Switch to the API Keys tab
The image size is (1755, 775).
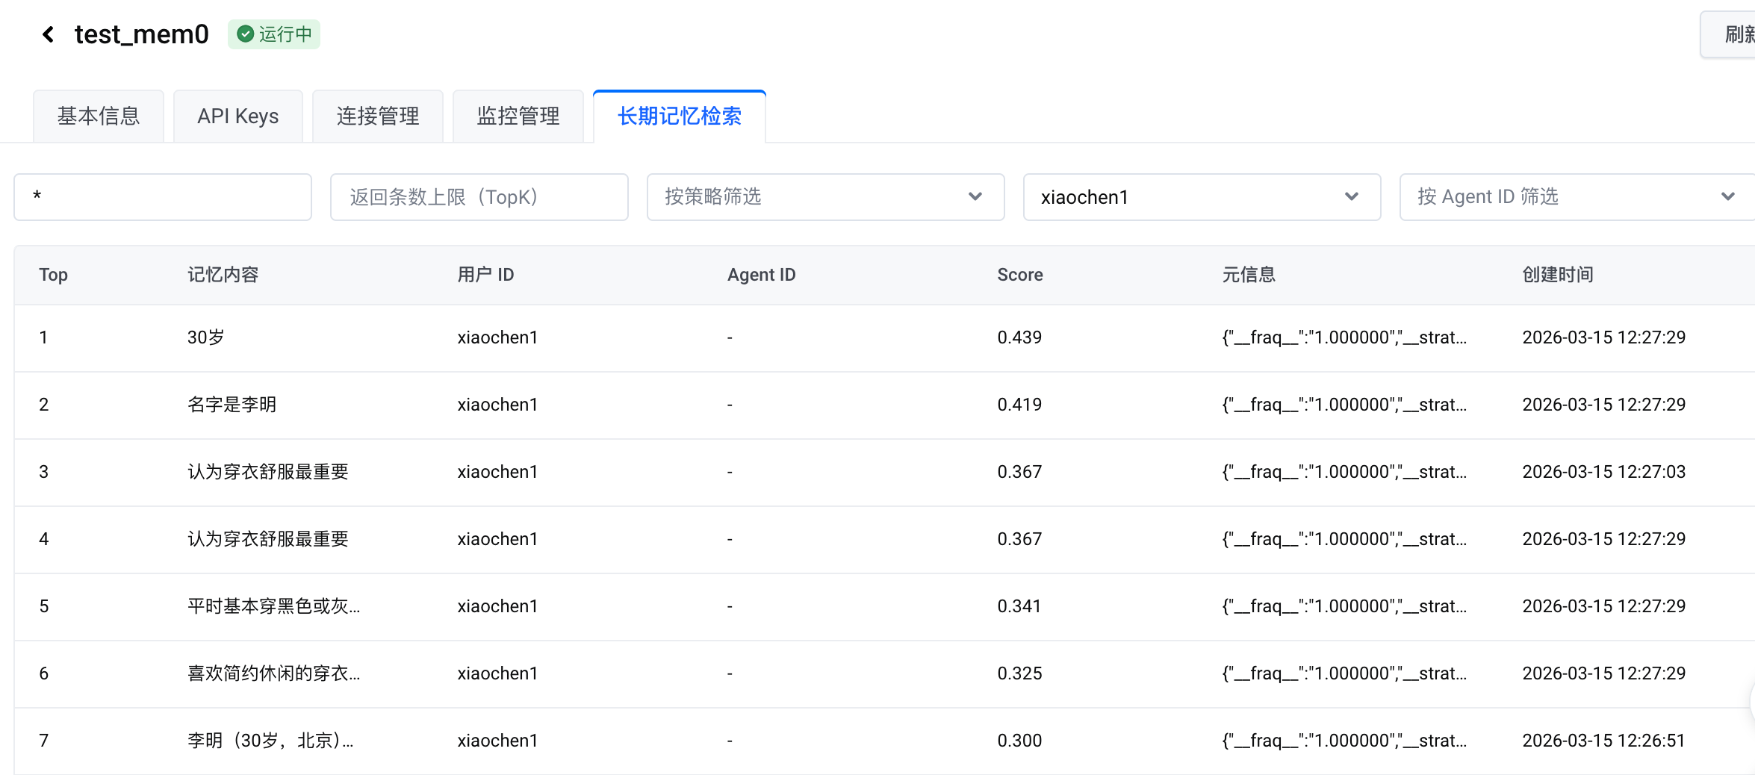[237, 116]
